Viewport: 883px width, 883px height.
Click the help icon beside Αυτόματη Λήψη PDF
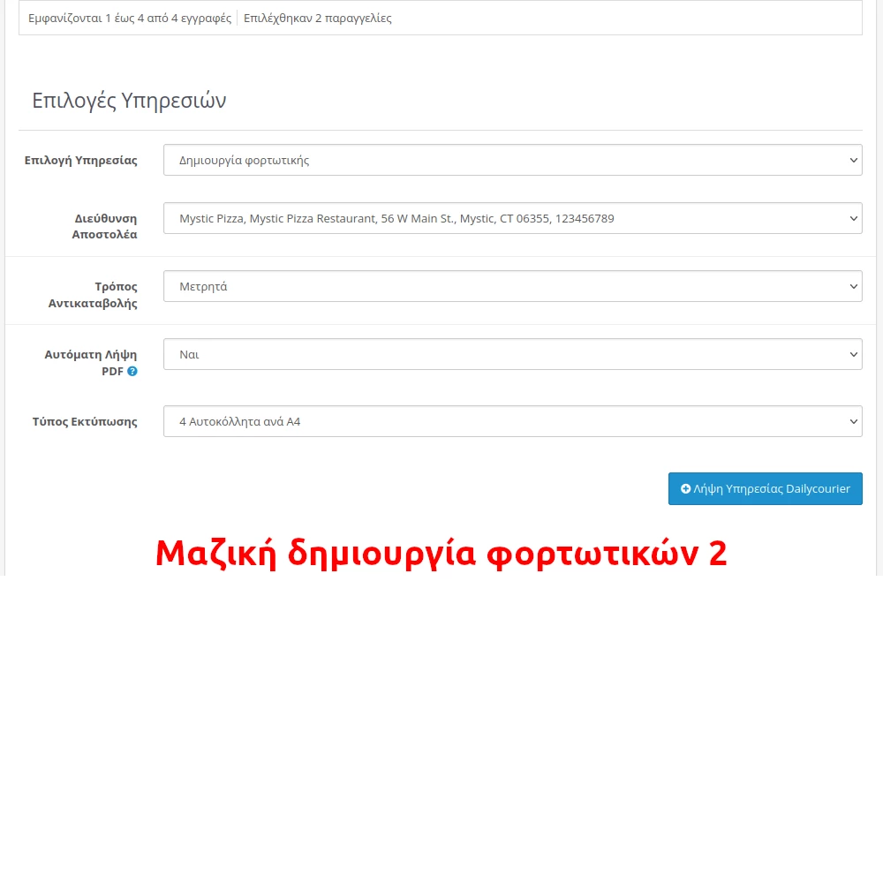pos(132,372)
